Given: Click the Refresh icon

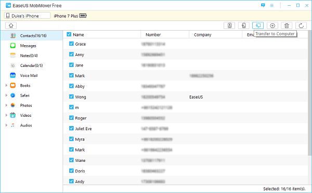Looking at the screenshot, I should click(301, 25).
